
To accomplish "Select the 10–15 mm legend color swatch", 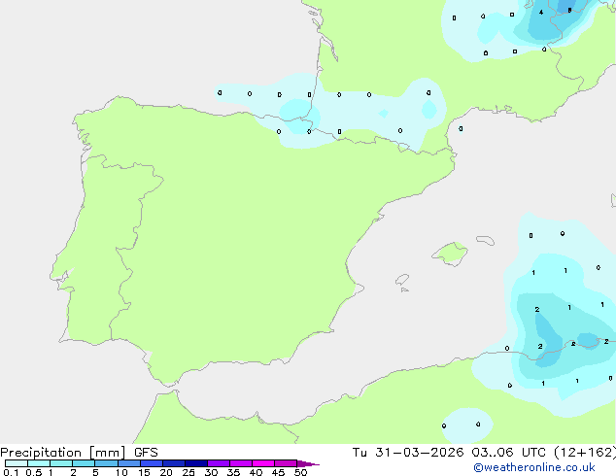I will (129, 463).
